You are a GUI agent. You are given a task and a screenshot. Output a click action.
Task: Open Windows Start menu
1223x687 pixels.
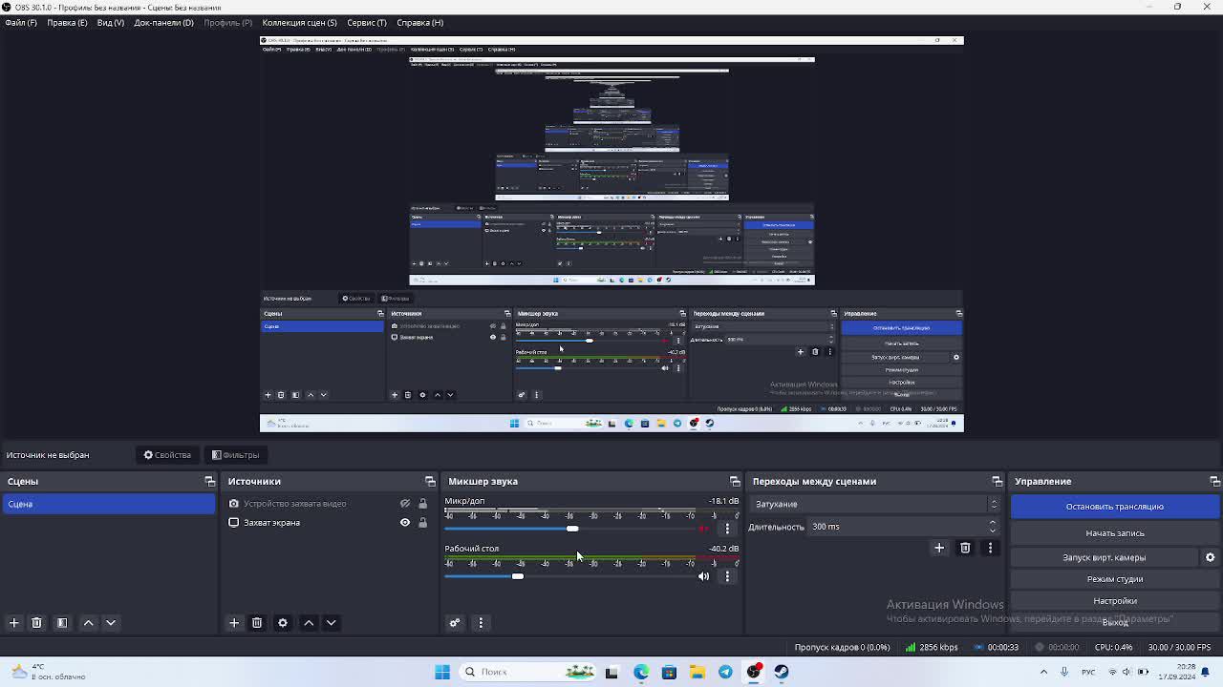[x=442, y=672]
